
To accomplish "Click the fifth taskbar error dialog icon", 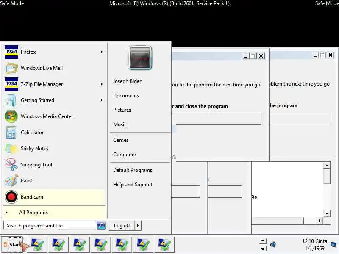I will tap(122, 245).
